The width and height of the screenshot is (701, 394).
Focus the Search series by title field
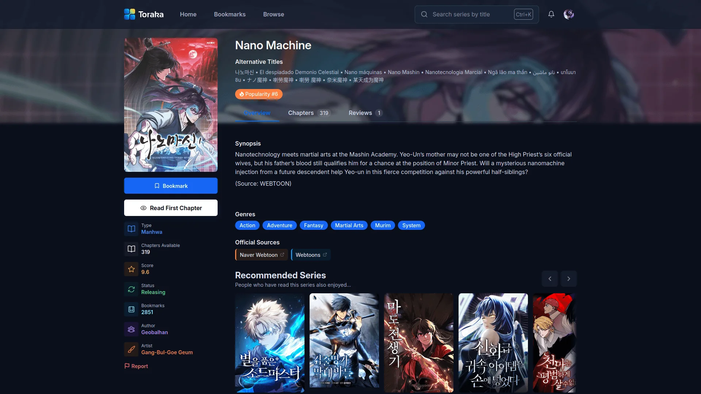click(x=477, y=14)
